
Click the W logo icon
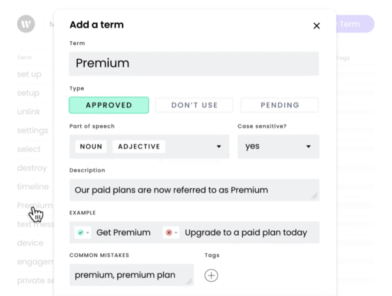(26, 24)
